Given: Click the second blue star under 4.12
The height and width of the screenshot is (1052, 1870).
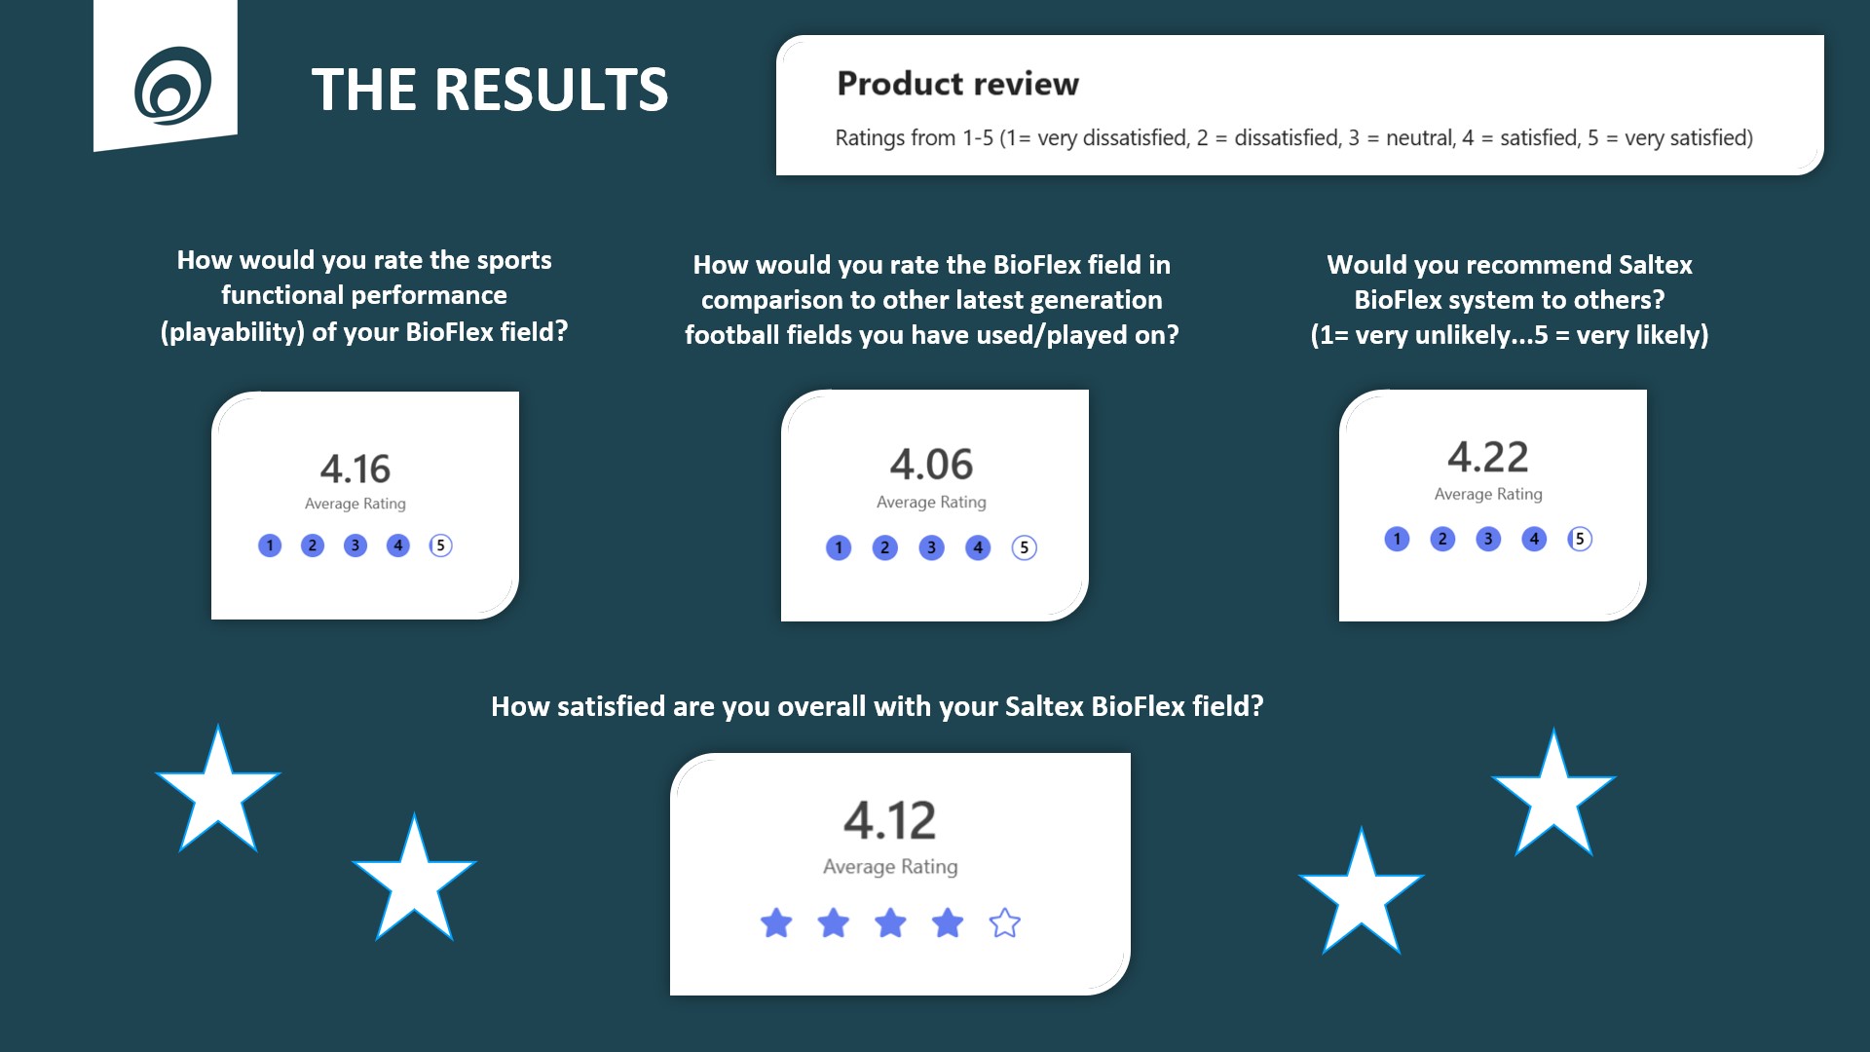Looking at the screenshot, I should [x=834, y=922].
